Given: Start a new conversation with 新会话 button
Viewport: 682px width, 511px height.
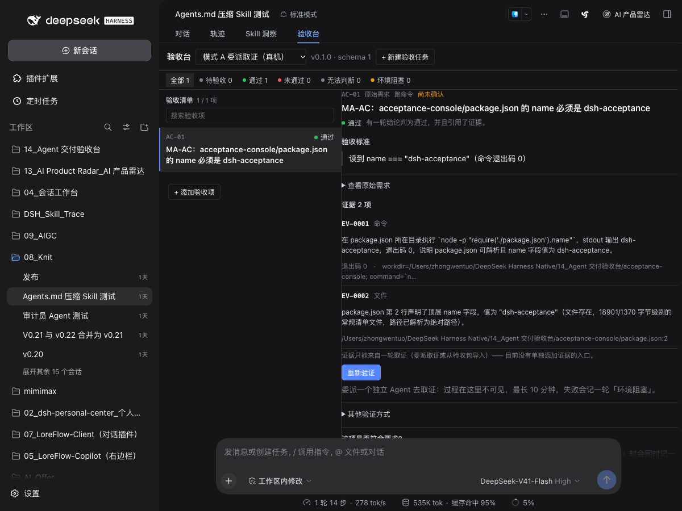Looking at the screenshot, I should coord(80,51).
